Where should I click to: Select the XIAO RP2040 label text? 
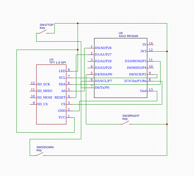pyautogui.click(x=128, y=36)
